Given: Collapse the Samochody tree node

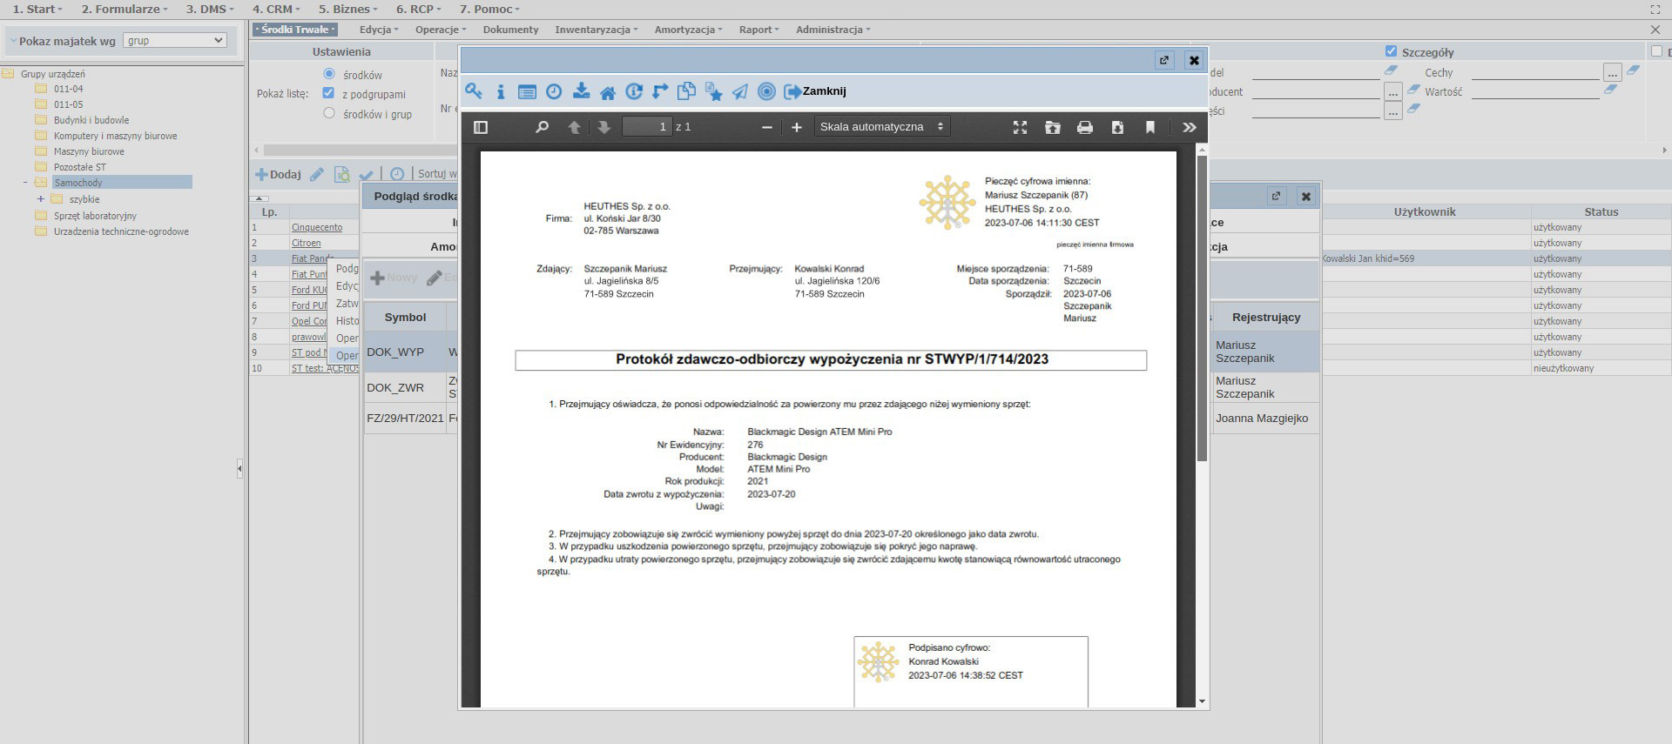Looking at the screenshot, I should point(25,183).
